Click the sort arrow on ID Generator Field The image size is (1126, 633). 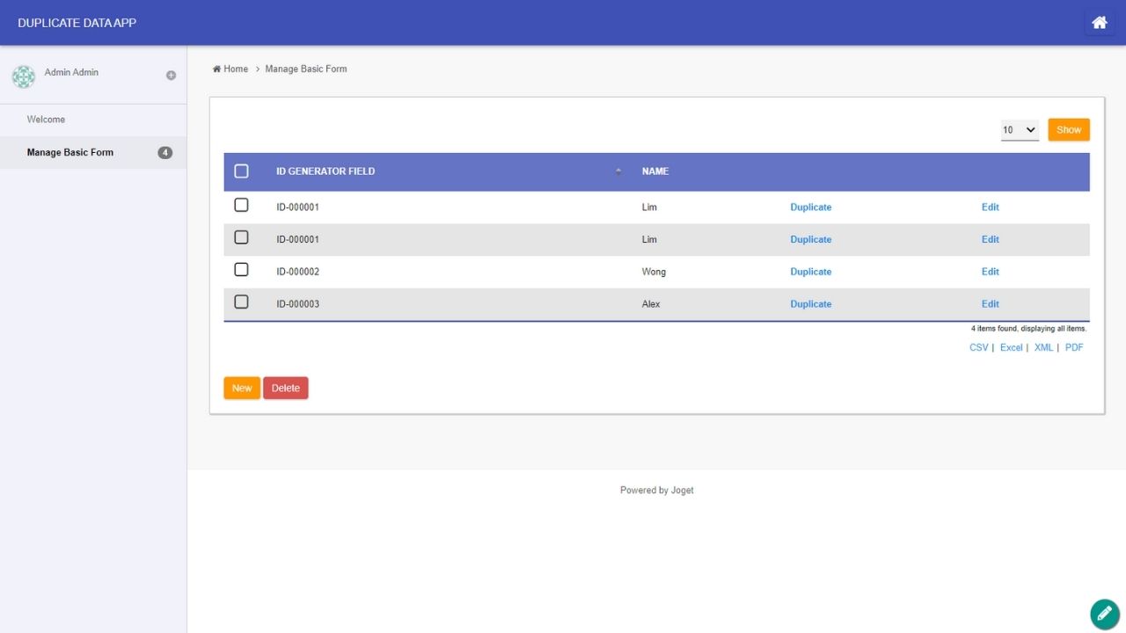618,171
